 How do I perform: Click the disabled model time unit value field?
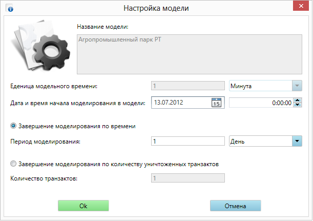pos(188,86)
